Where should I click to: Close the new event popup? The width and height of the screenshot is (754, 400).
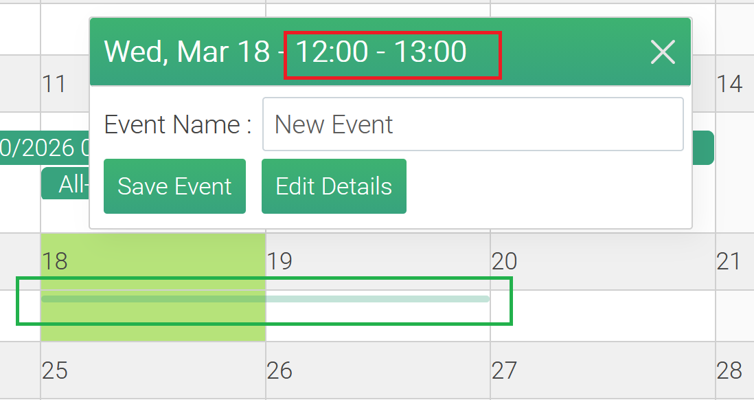tap(663, 52)
